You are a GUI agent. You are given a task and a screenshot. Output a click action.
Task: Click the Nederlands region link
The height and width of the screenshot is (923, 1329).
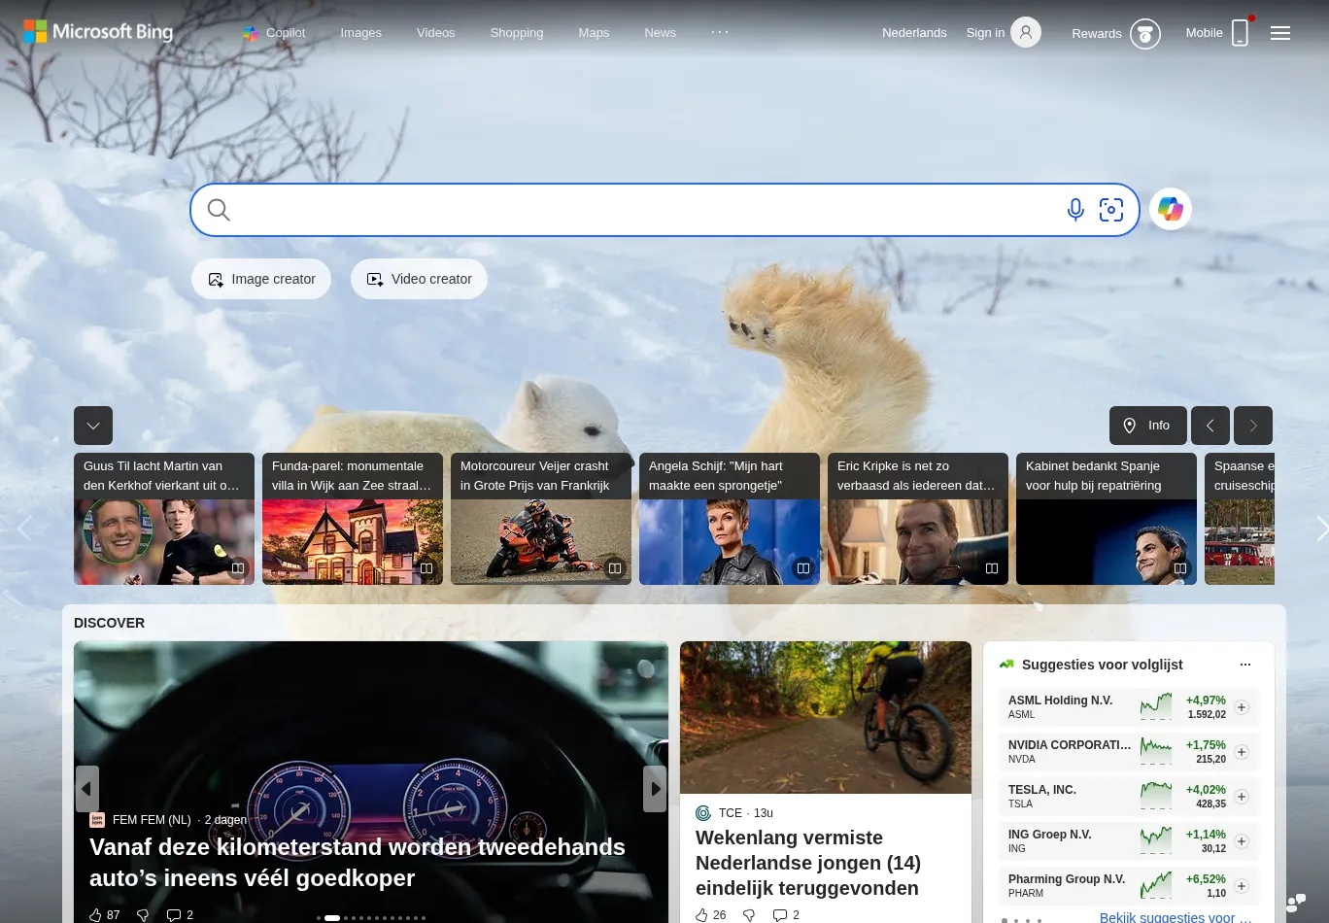914,33
